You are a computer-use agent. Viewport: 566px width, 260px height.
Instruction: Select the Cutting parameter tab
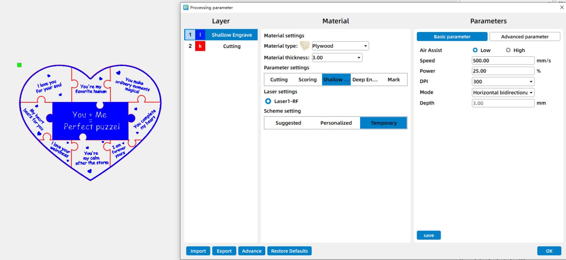click(x=279, y=80)
